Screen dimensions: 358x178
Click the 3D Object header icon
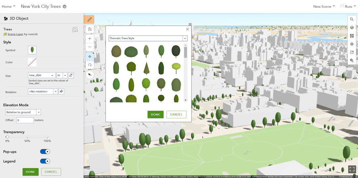(6, 19)
